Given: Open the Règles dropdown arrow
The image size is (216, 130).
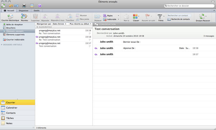Looking at the screenshot, I should tap(118, 16).
